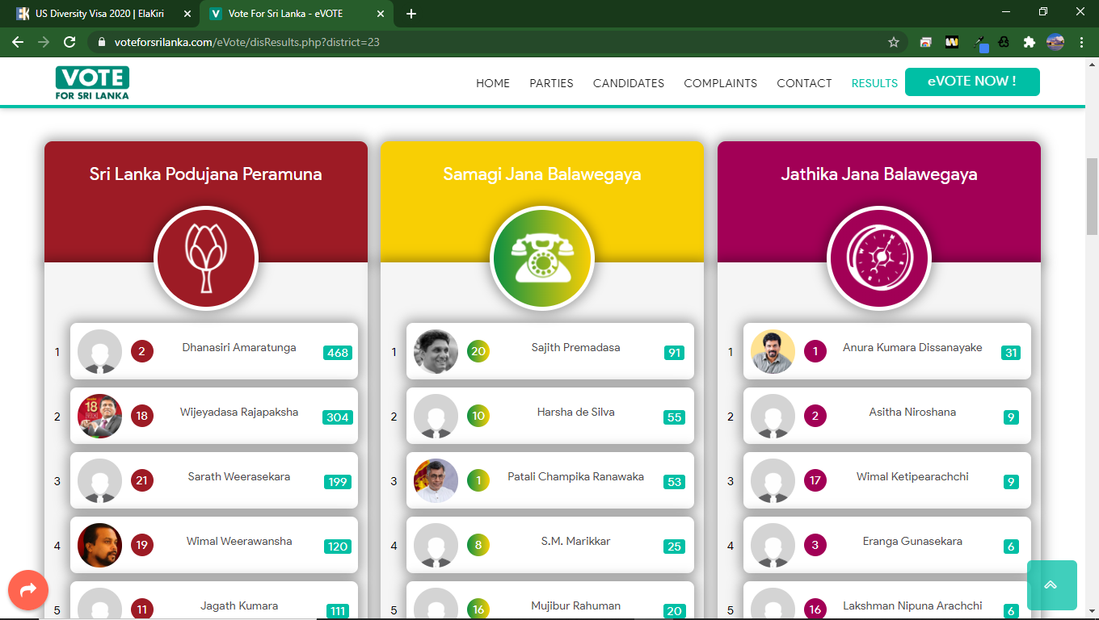Close the US Diversity Visa 2020 tab
This screenshot has height=620, width=1099.
[187, 14]
